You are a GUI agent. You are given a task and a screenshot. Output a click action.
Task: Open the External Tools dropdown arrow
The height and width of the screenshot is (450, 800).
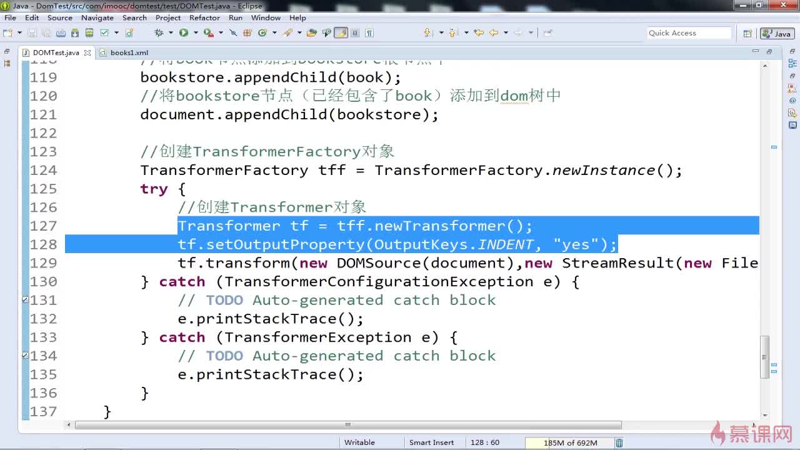pos(221,32)
